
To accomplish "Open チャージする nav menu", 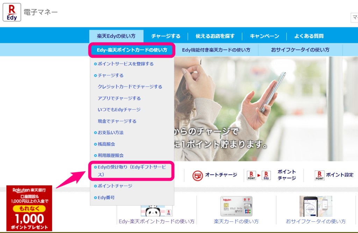I will click(x=166, y=36).
